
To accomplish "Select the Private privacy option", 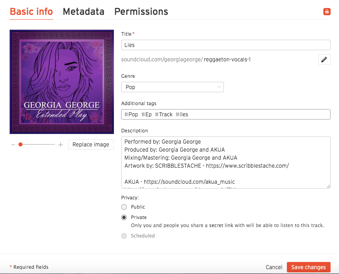I will click(124, 217).
